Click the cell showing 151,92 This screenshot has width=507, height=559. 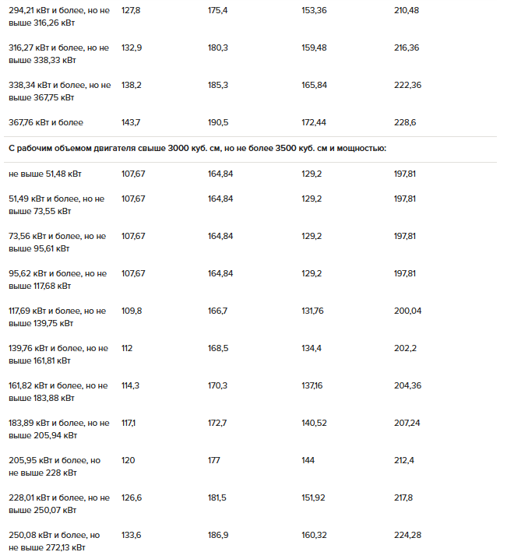click(313, 498)
